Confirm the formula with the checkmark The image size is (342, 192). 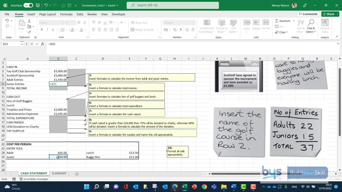coord(37,44)
